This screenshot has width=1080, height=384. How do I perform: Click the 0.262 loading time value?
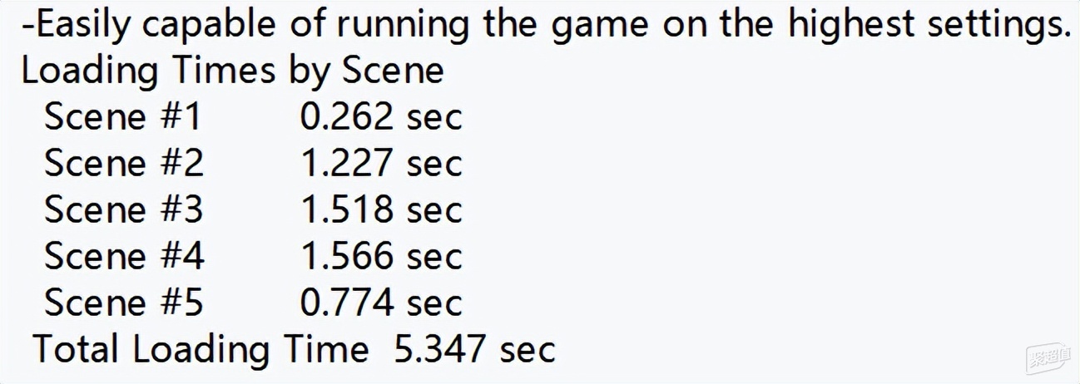[346, 117]
